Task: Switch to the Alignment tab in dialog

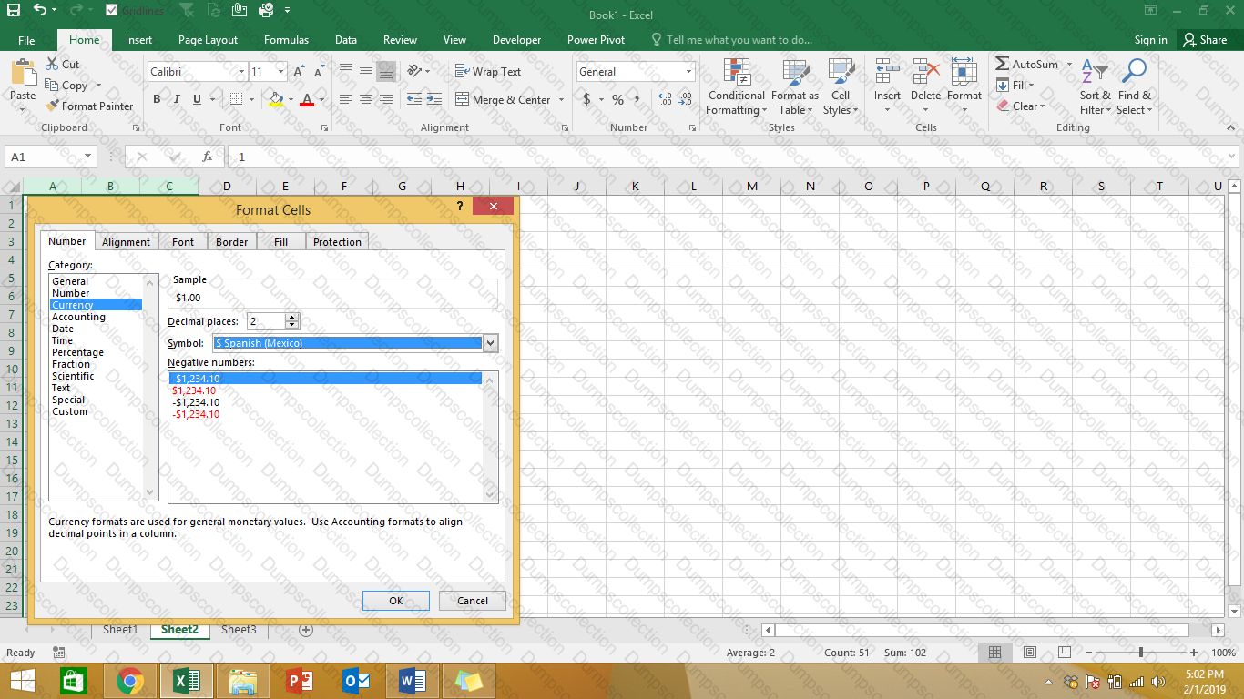Action: pyautogui.click(x=126, y=242)
